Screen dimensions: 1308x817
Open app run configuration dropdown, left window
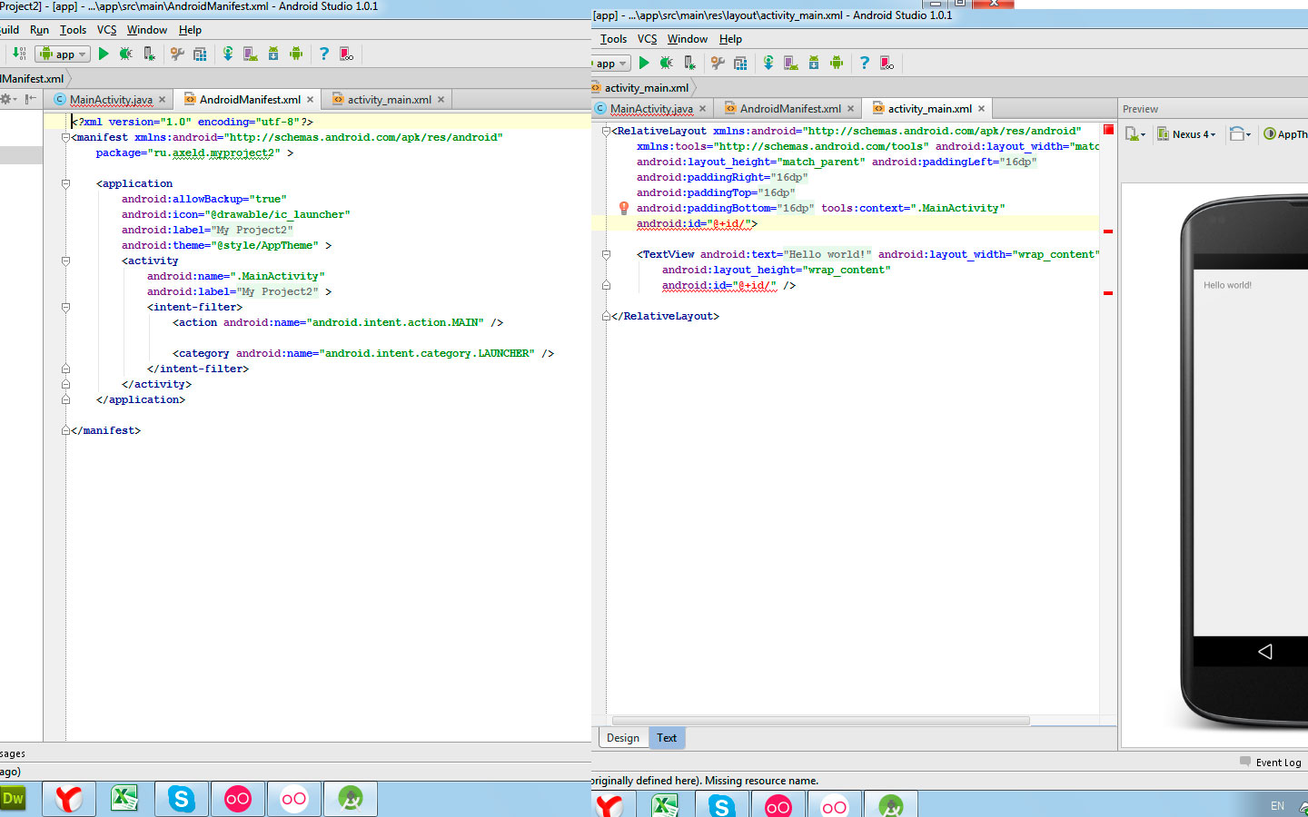[63, 54]
